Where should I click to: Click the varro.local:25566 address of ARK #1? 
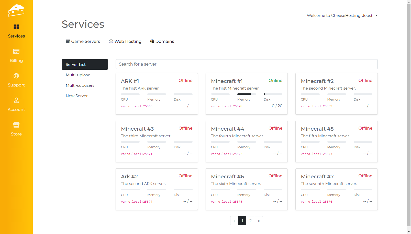click(x=137, y=106)
